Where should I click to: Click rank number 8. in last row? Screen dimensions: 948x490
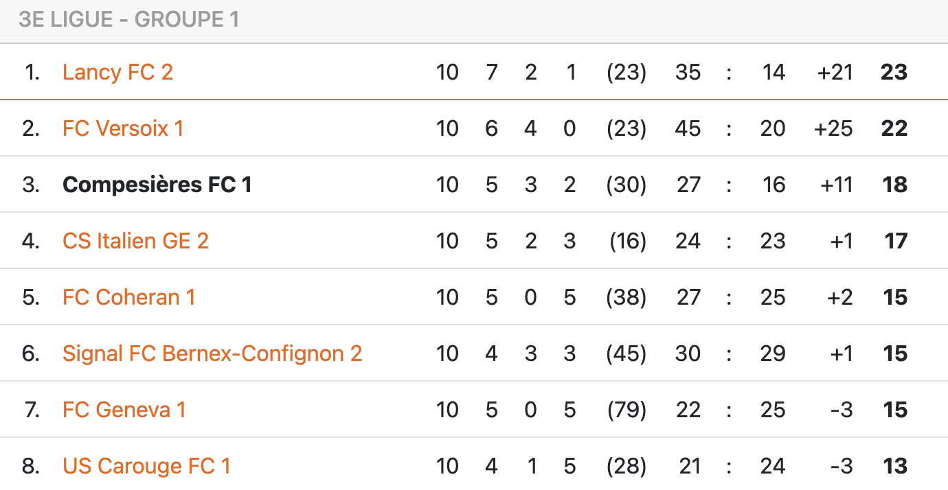tap(31, 466)
